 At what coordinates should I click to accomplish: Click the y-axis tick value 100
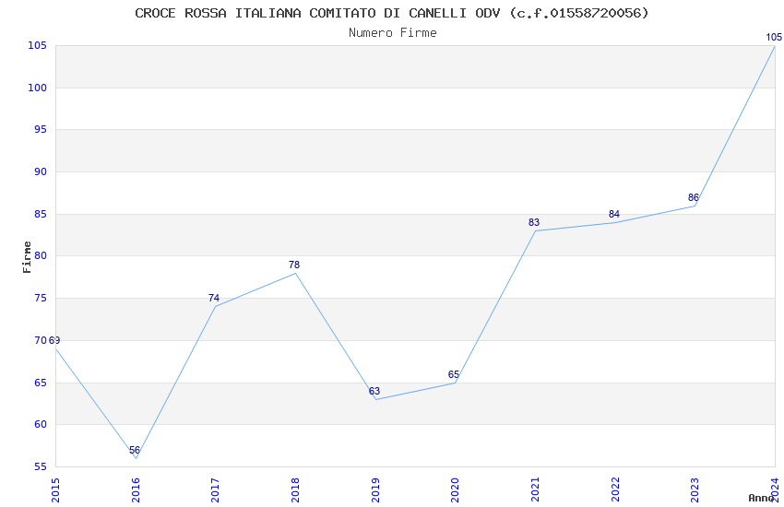tap(38, 88)
